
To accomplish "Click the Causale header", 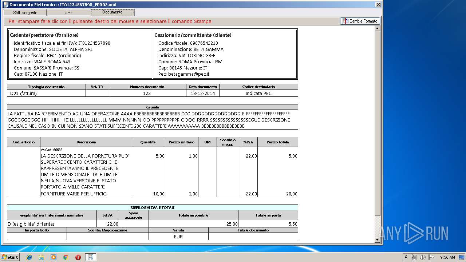I will [x=153, y=107].
